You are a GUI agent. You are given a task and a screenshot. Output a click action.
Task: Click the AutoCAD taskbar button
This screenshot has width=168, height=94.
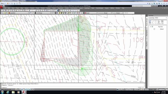tap(24, 92)
